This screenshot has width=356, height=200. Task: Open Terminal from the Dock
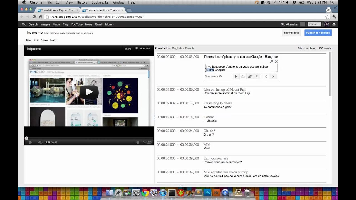172,192
